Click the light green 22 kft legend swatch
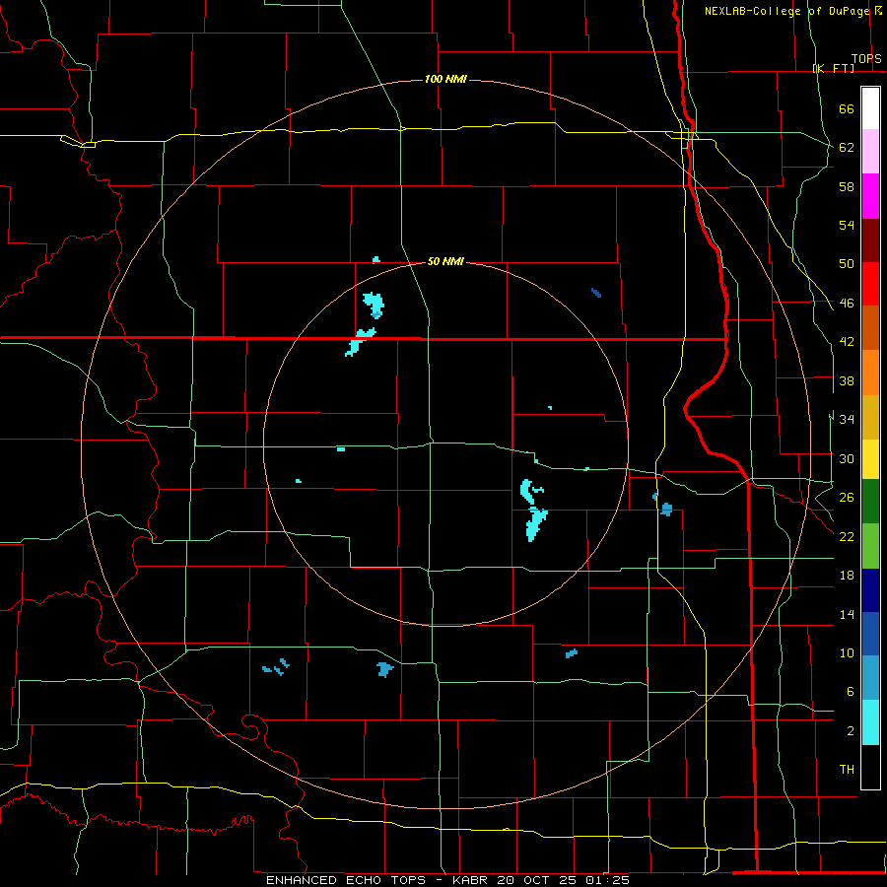The width and height of the screenshot is (887, 887). coord(870,546)
